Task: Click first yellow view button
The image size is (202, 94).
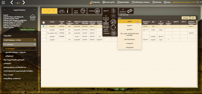Action: (44, 11)
